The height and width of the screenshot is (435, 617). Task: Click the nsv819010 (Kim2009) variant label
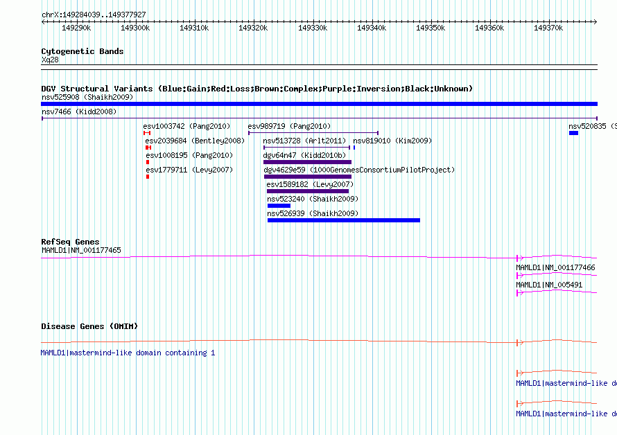392,141
